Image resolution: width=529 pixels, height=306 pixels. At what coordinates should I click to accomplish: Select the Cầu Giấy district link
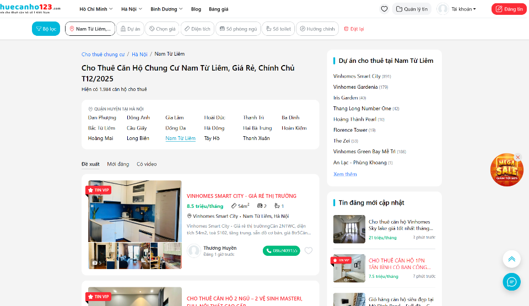137,128
